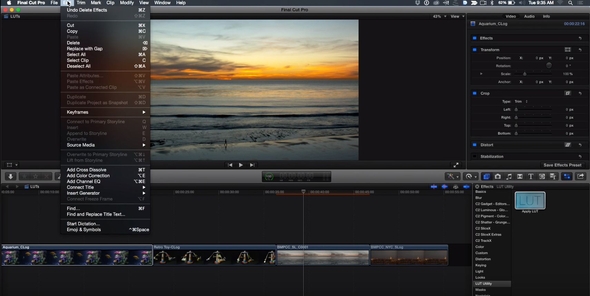Viewport: 590px width, 296px height.
Task: Toggle snapping icon in timeline
Action: click(x=466, y=187)
